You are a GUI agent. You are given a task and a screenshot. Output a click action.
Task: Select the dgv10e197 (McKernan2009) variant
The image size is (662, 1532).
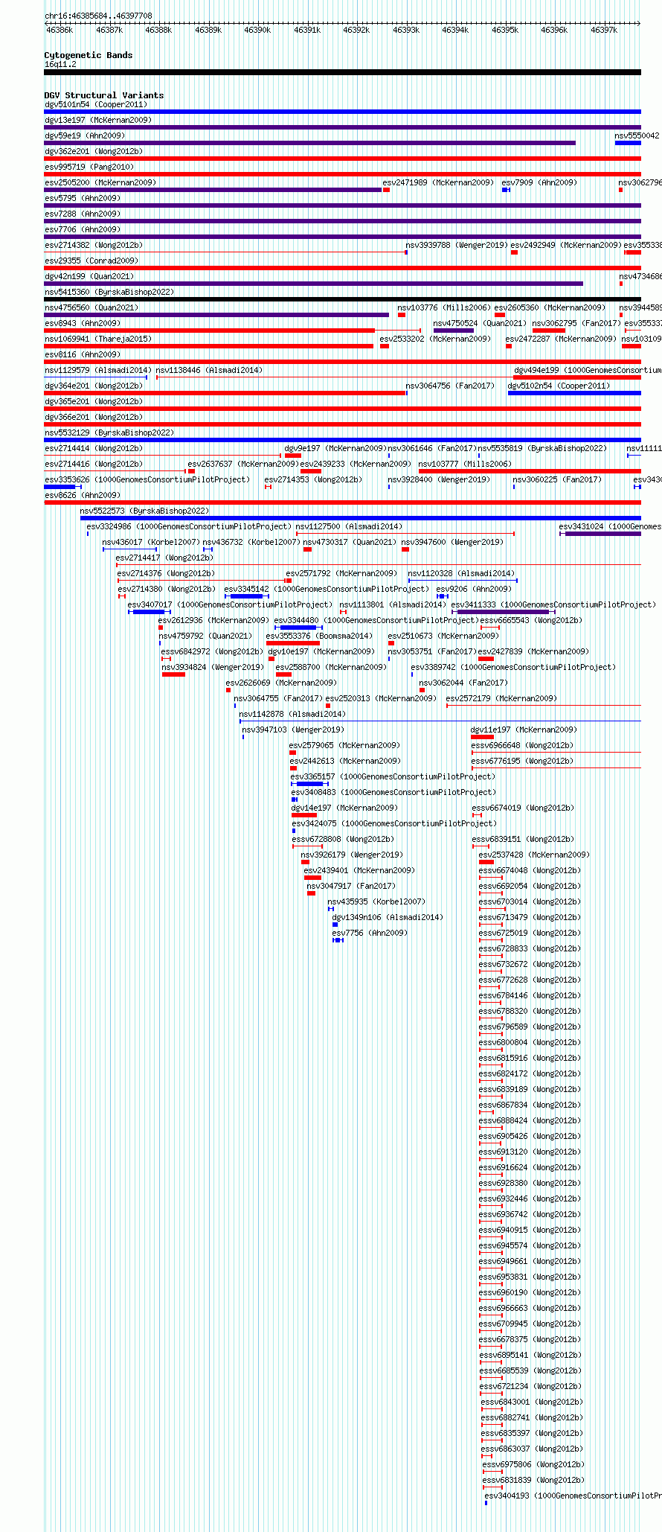click(x=321, y=651)
